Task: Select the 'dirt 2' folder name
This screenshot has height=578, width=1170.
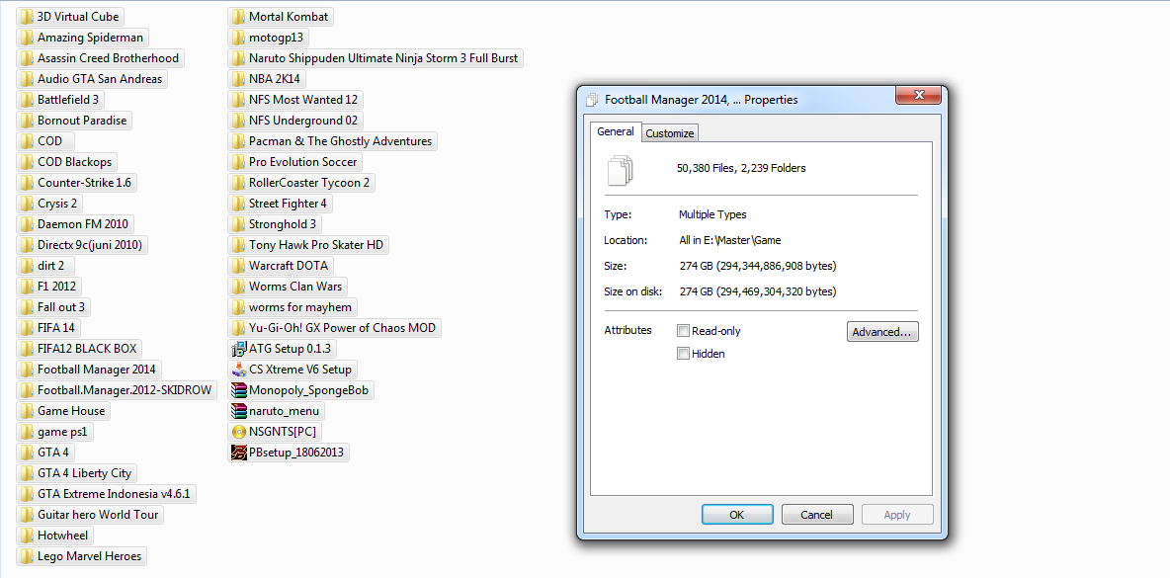Action: click(x=50, y=266)
